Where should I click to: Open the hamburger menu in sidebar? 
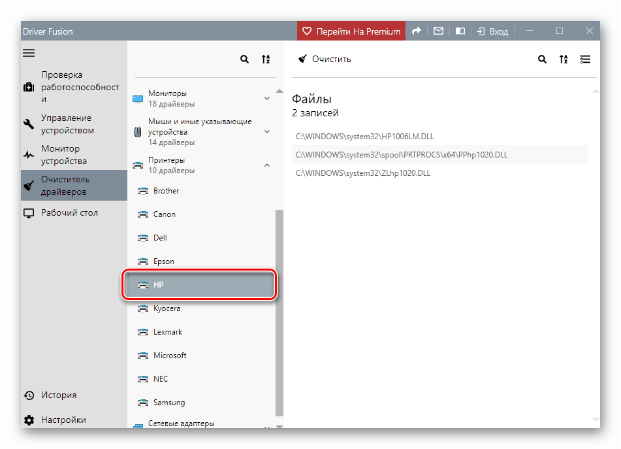(29, 53)
